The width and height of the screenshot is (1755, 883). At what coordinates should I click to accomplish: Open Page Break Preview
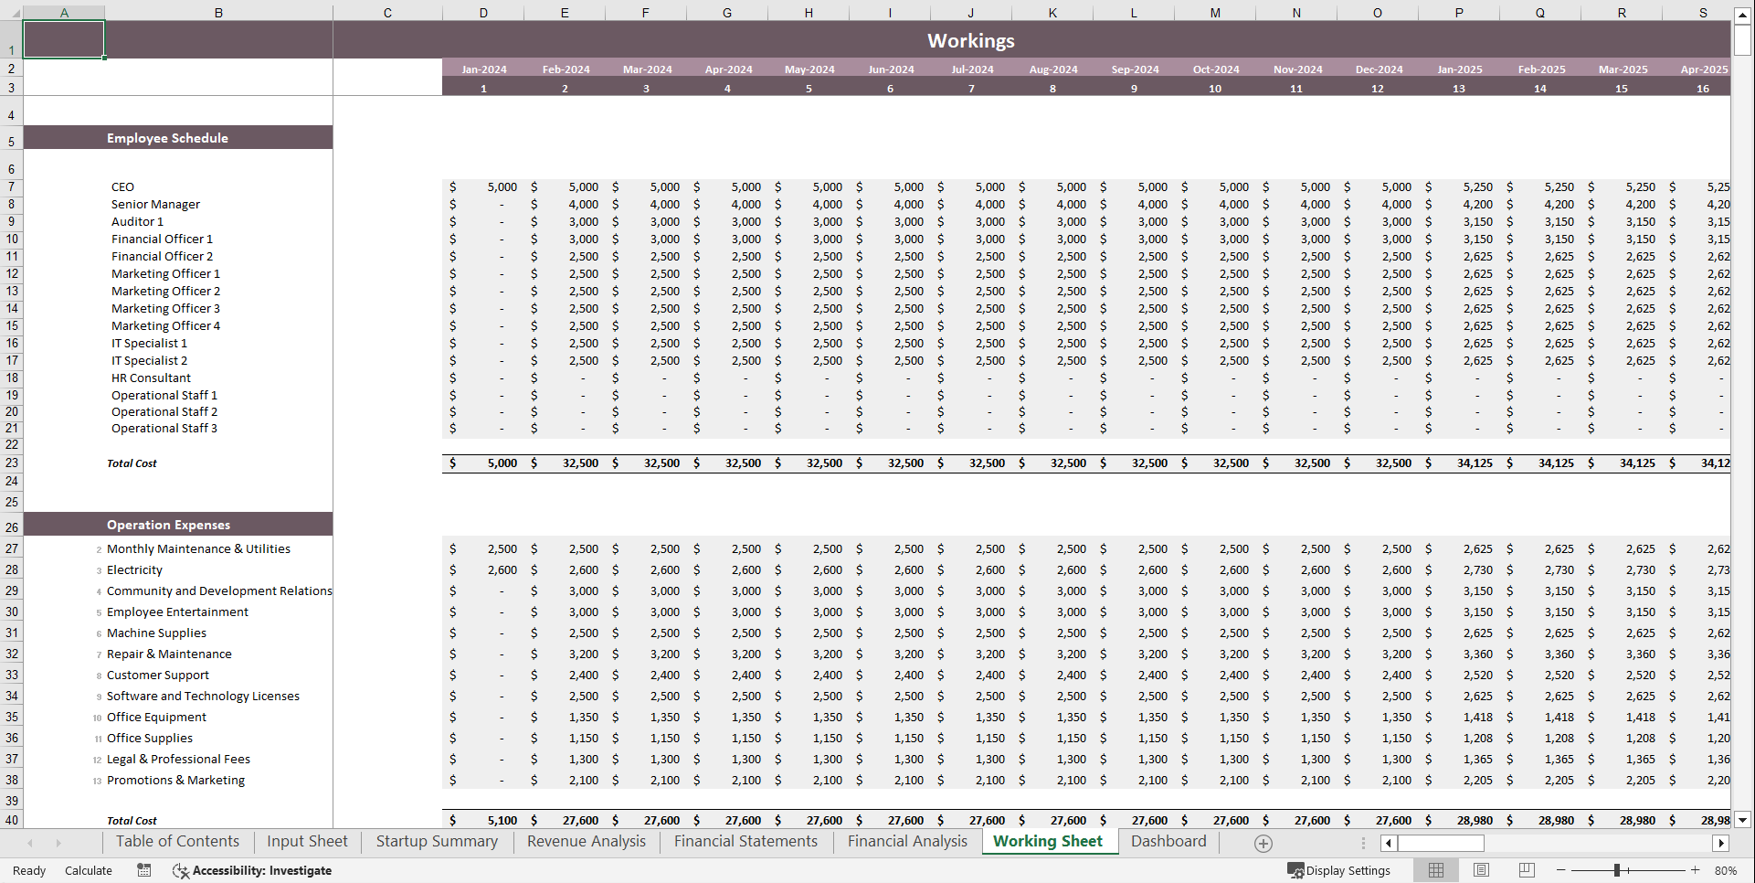coord(1527,870)
